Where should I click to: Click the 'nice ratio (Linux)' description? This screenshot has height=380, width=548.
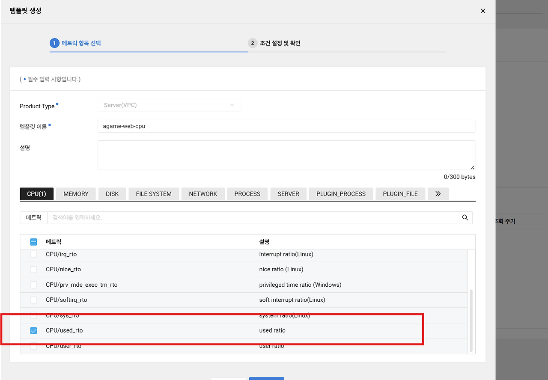coord(281,269)
